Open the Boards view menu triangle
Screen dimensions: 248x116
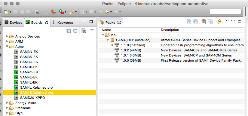[x=92, y=30]
